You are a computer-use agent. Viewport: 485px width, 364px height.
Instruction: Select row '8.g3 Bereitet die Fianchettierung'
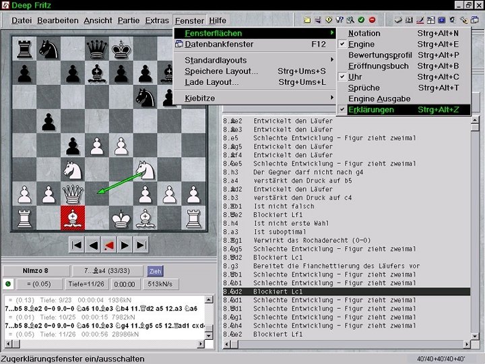point(346,266)
